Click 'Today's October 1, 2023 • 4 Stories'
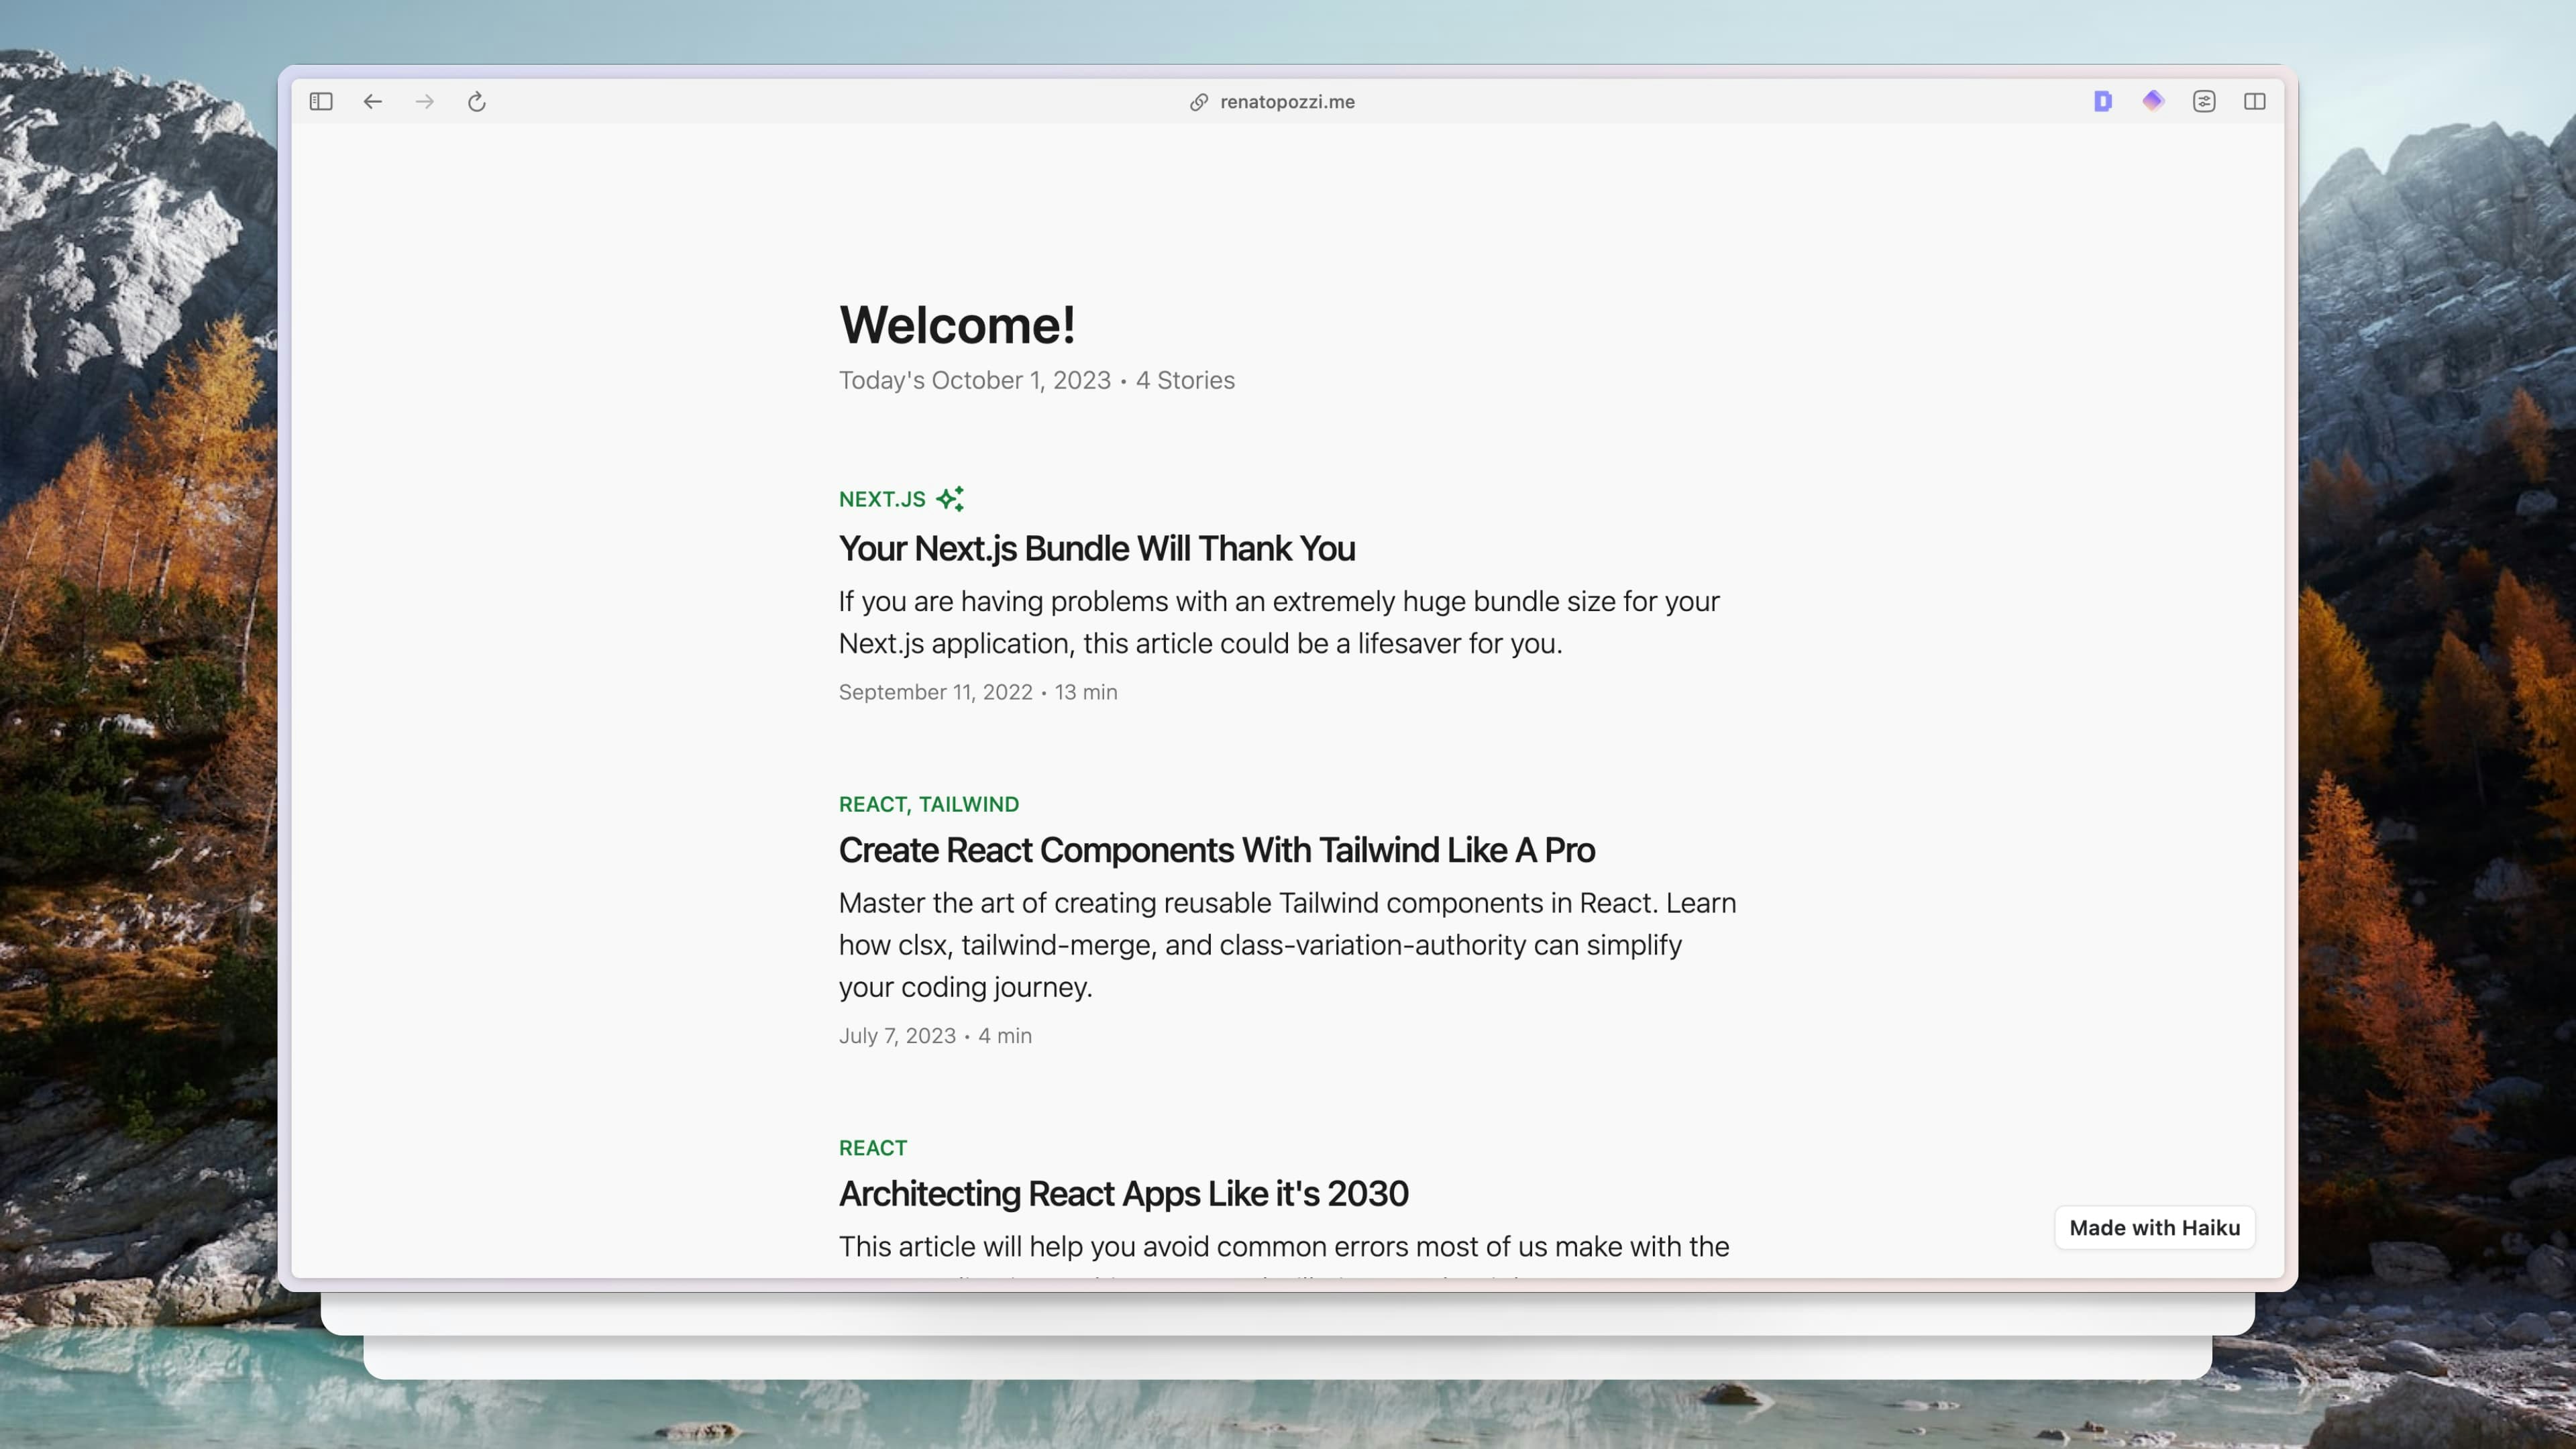The height and width of the screenshot is (1449, 2576). point(1037,380)
